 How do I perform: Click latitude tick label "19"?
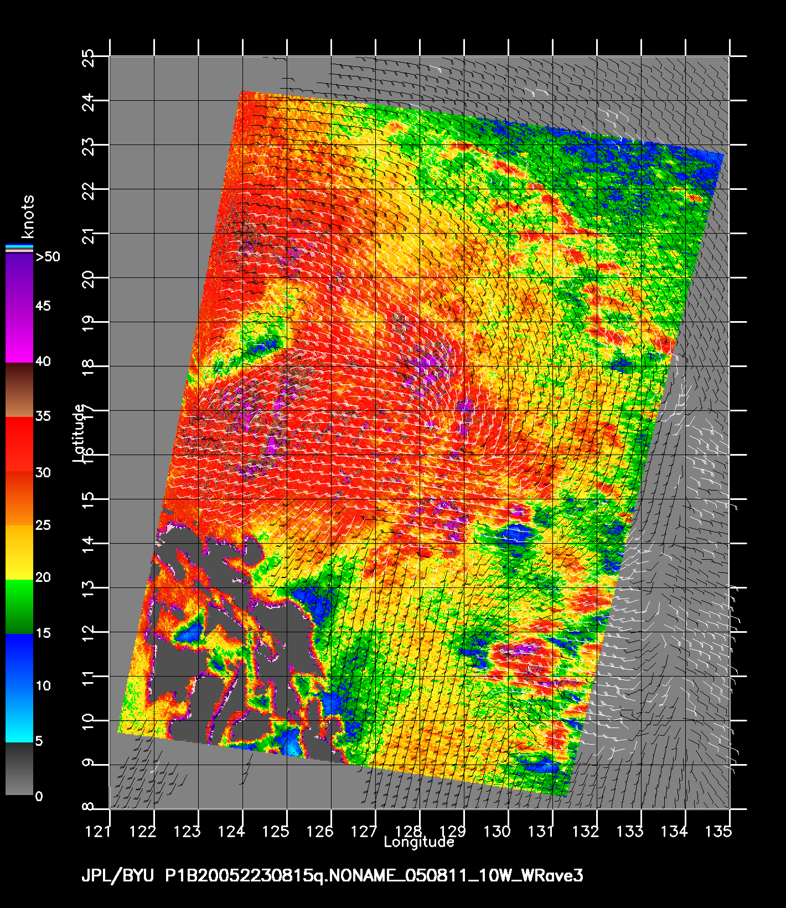(87, 323)
